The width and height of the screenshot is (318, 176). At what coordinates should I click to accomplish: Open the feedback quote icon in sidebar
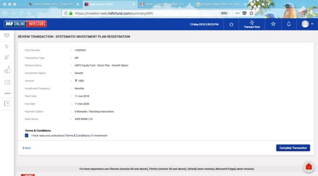click(7, 104)
